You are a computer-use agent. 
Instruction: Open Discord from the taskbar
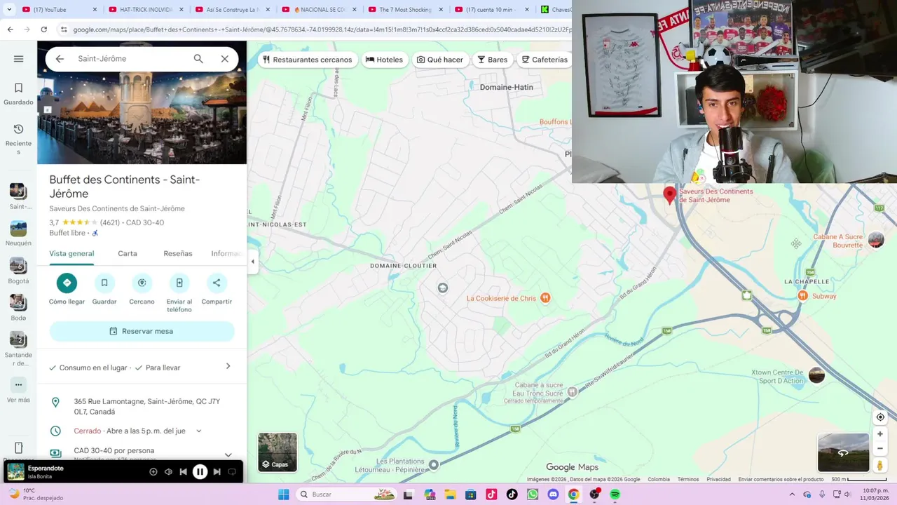coord(553,494)
